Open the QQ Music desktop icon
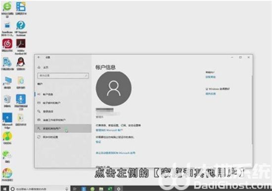The width and height of the screenshot is (272, 191). pyautogui.click(x=7, y=136)
